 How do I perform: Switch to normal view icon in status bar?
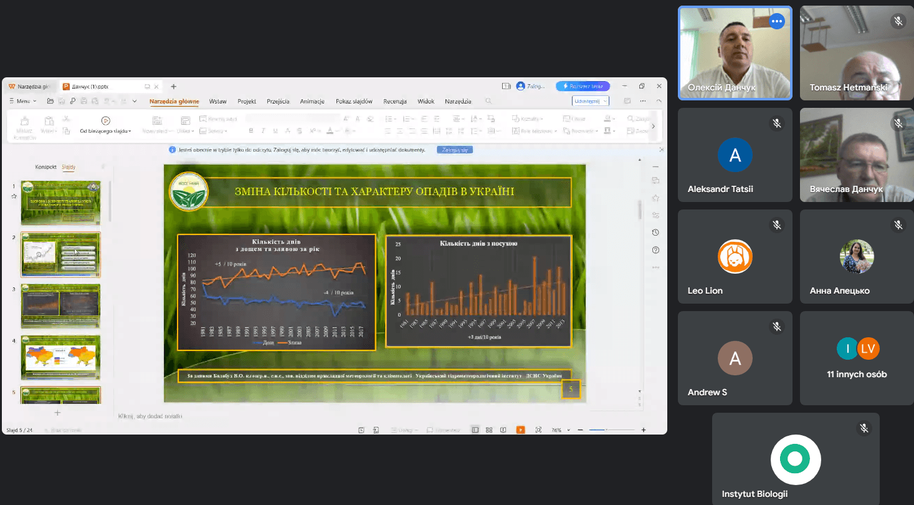click(475, 430)
